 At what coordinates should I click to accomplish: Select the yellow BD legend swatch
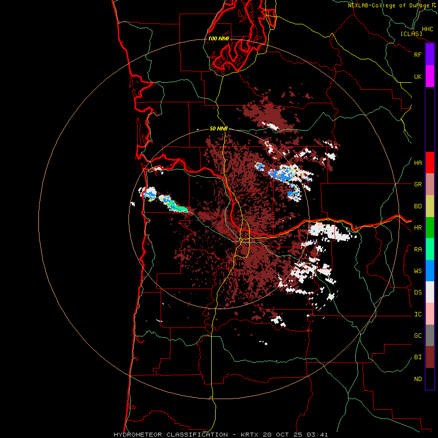(430, 206)
